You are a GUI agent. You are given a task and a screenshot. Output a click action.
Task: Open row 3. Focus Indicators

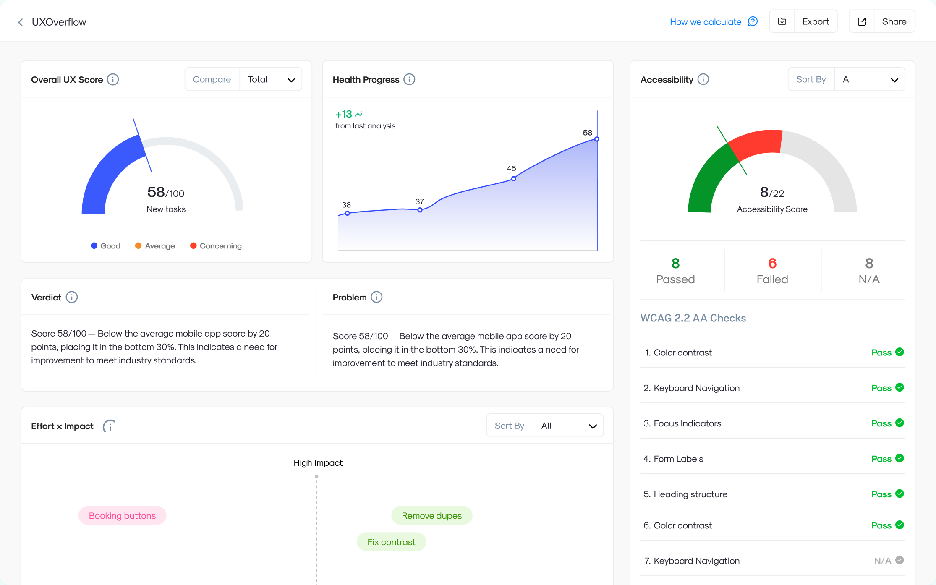[772, 423]
